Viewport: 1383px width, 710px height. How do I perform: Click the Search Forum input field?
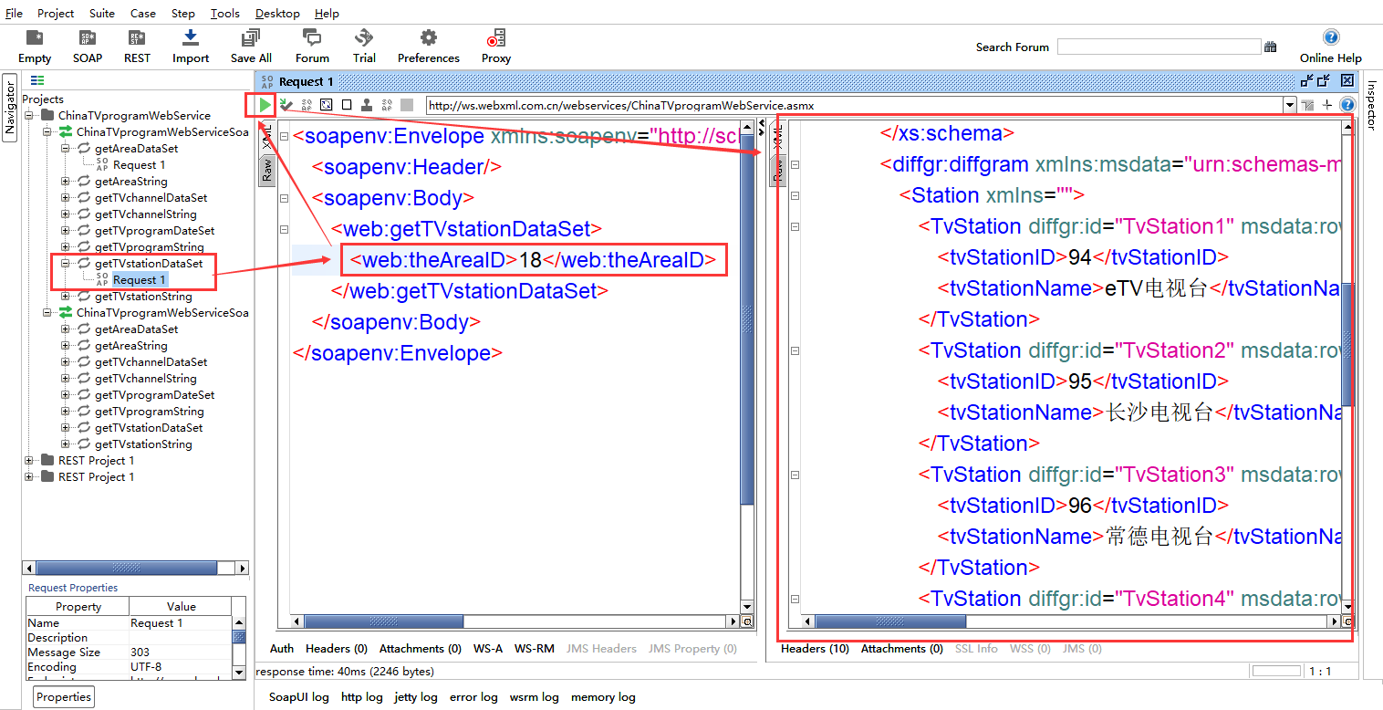(1159, 47)
